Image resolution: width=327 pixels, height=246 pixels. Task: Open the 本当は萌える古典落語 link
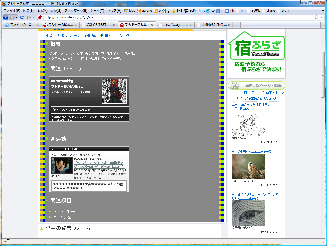(x=254, y=107)
